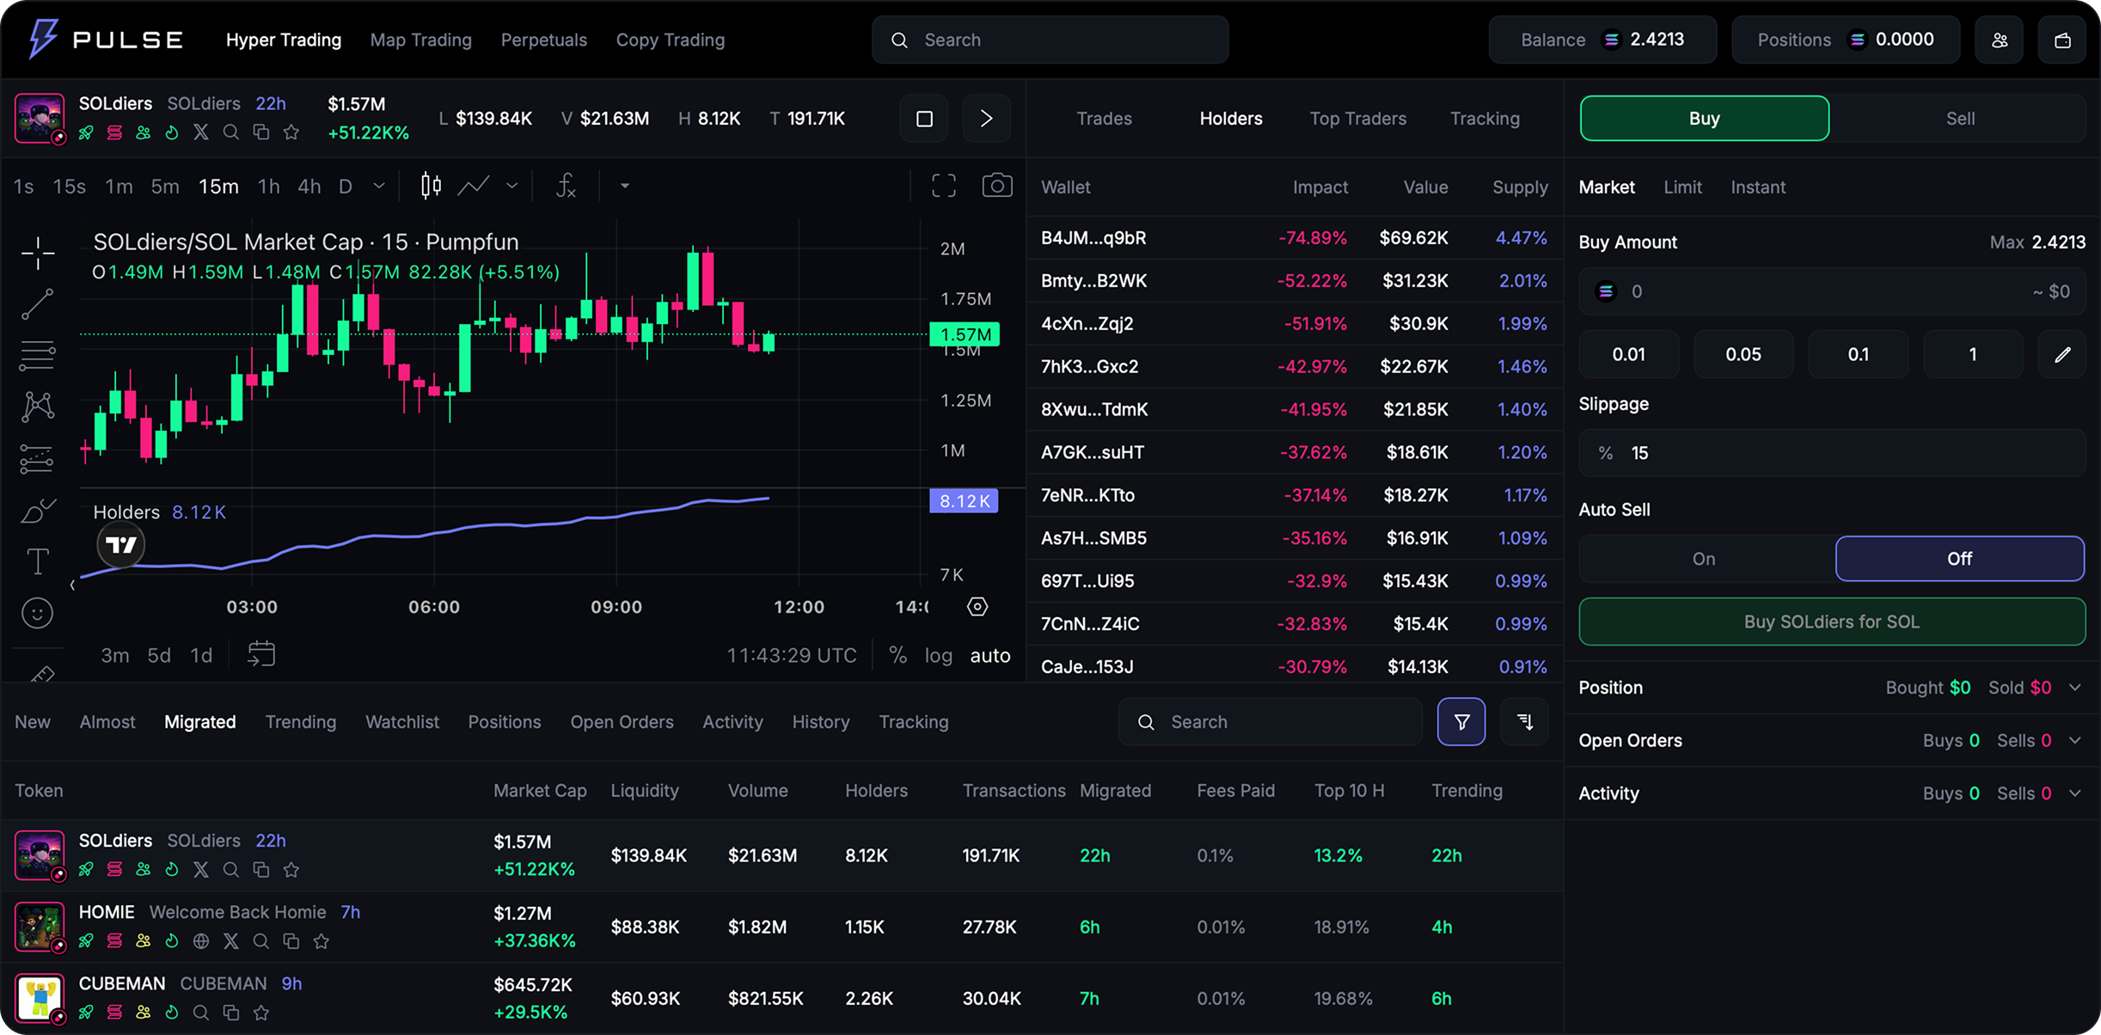Select the brush drawing tool
2101x1035 pixels.
tap(38, 511)
